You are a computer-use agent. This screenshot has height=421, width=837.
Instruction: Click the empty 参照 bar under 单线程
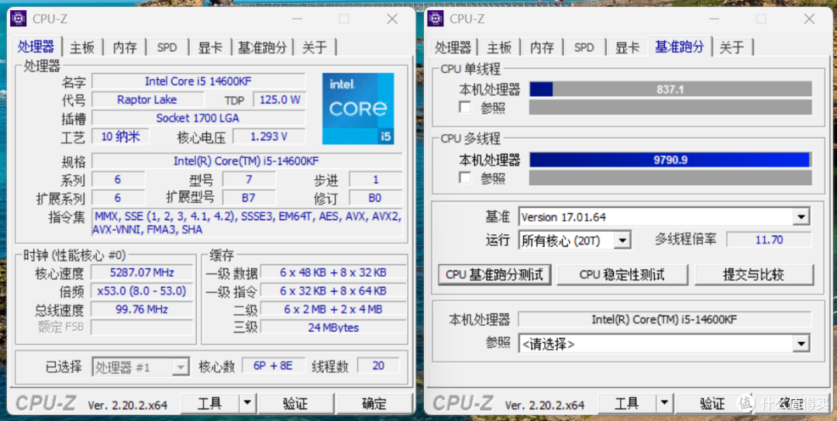click(670, 108)
